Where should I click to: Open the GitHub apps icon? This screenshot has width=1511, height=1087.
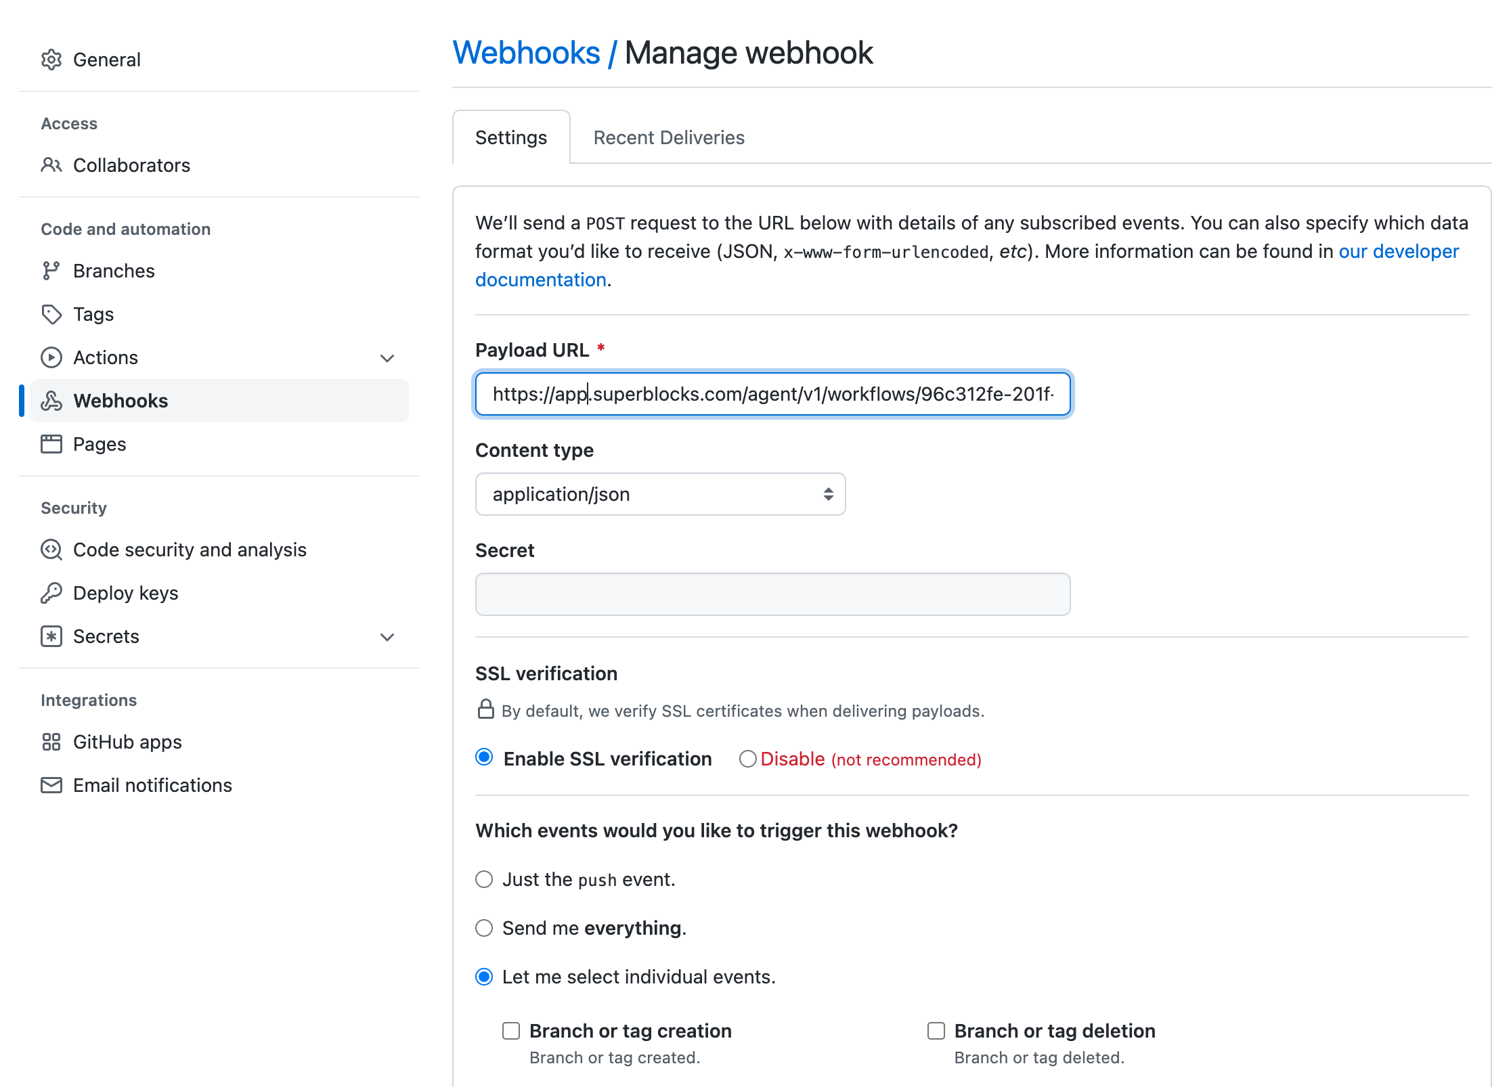pyautogui.click(x=52, y=742)
